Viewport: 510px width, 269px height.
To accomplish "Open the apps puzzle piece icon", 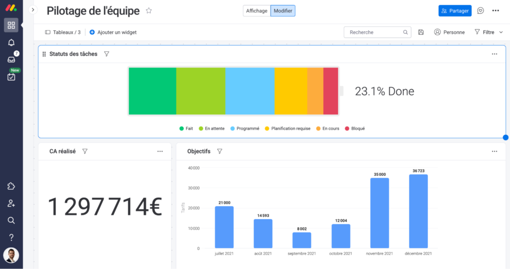I will tap(11, 186).
